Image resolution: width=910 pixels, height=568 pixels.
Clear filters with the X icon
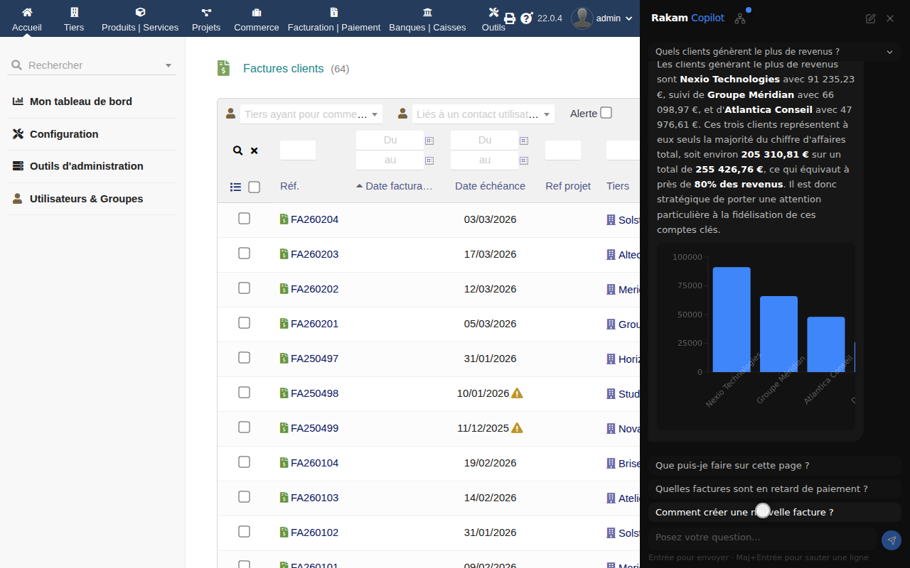[x=255, y=151]
